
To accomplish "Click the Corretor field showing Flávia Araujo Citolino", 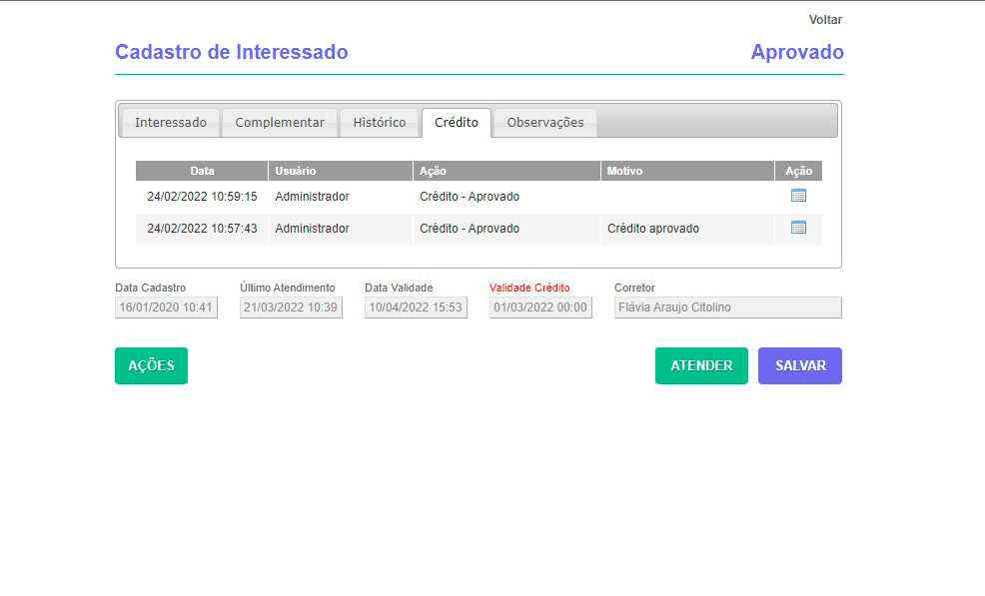I will [x=726, y=306].
